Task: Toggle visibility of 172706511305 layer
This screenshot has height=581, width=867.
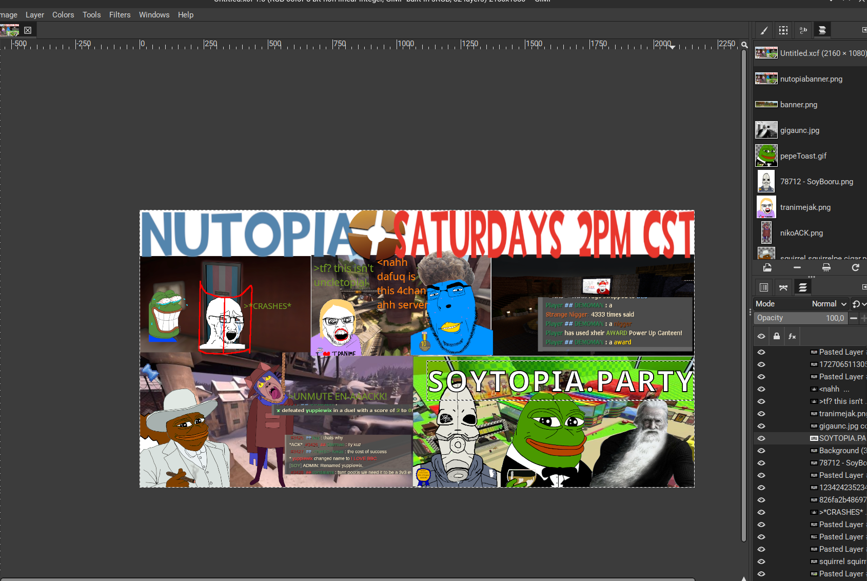Action: click(x=761, y=364)
